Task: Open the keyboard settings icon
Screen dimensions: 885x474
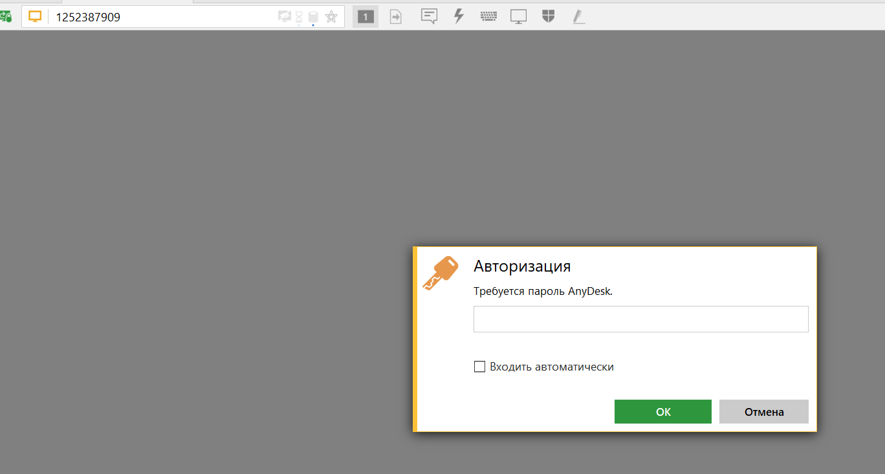Action: (x=488, y=17)
